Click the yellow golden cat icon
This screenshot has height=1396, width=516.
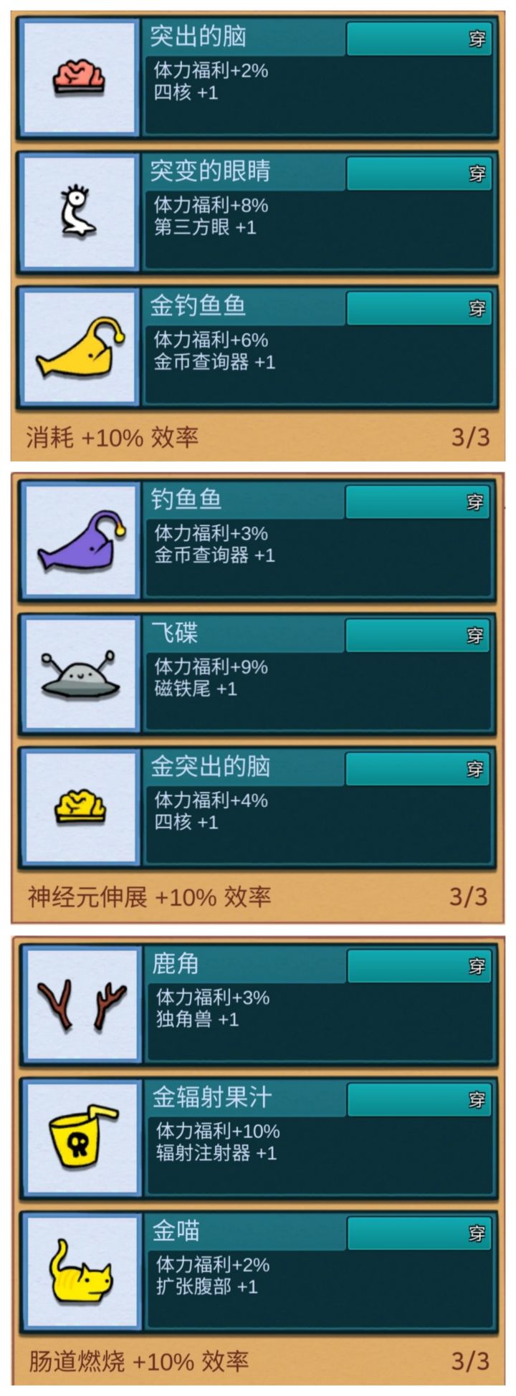tap(80, 1273)
